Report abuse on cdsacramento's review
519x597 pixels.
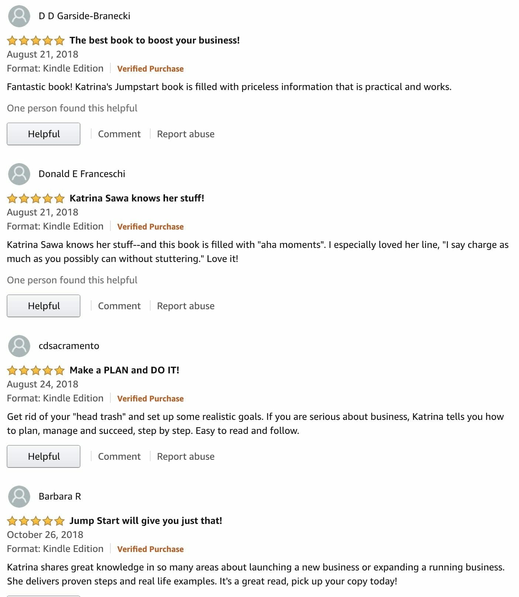click(x=186, y=456)
